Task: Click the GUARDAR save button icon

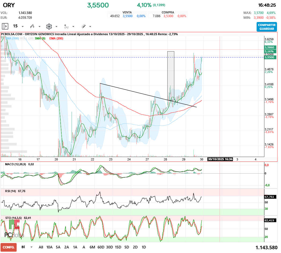Action: click(x=267, y=29)
